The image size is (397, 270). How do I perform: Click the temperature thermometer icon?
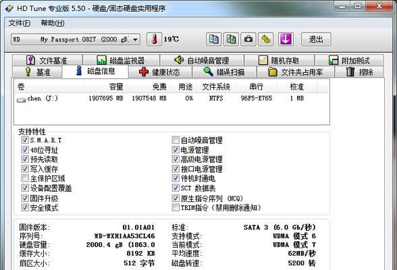(154, 39)
